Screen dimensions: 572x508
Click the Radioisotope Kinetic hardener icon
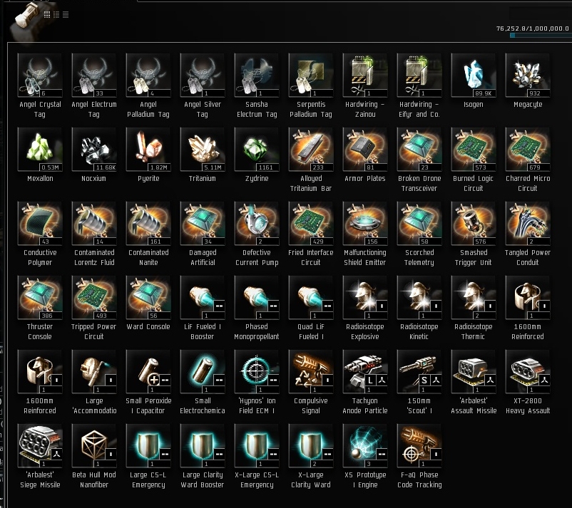click(x=419, y=297)
